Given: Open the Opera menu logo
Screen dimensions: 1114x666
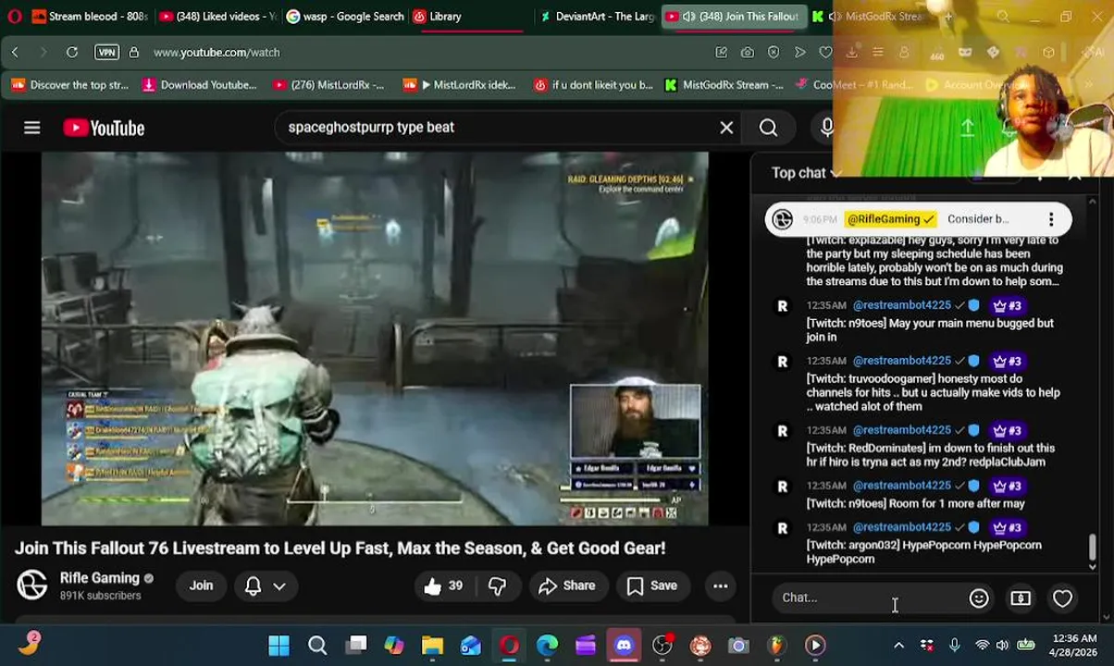Looking at the screenshot, I should [x=14, y=16].
